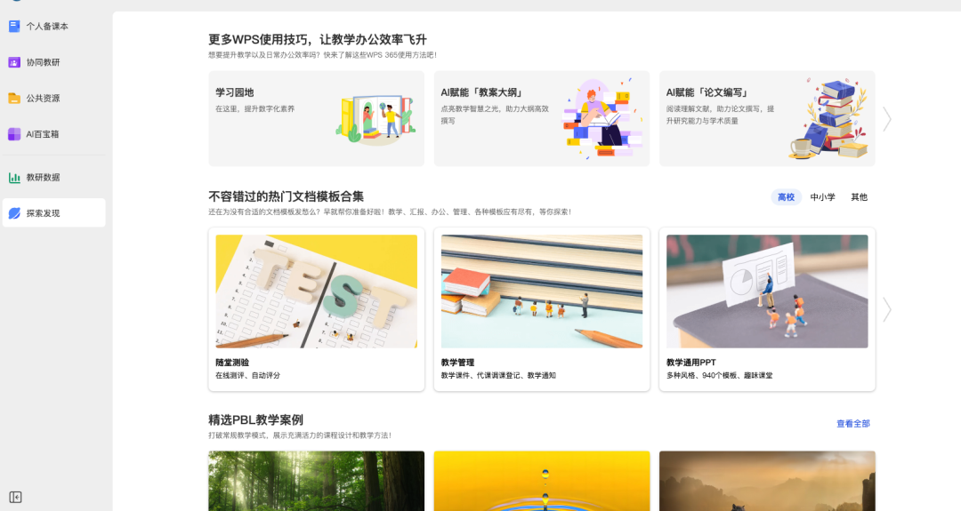The image size is (961, 511).
Task: Click the 不容错过的热门文档模板合集 heading
Action: [x=287, y=196]
